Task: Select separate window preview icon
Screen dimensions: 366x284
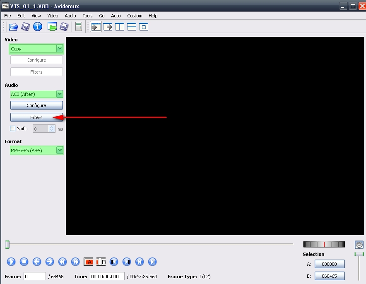Action: (144, 27)
